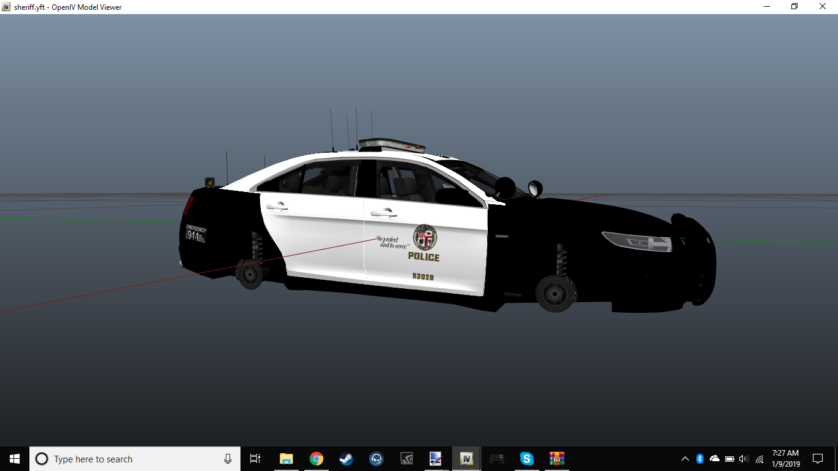Open Steam from the taskbar
Screen dimensions: 838x471
346,459
